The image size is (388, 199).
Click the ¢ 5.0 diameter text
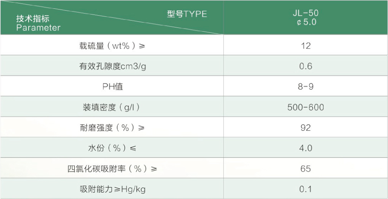pyautogui.click(x=306, y=22)
